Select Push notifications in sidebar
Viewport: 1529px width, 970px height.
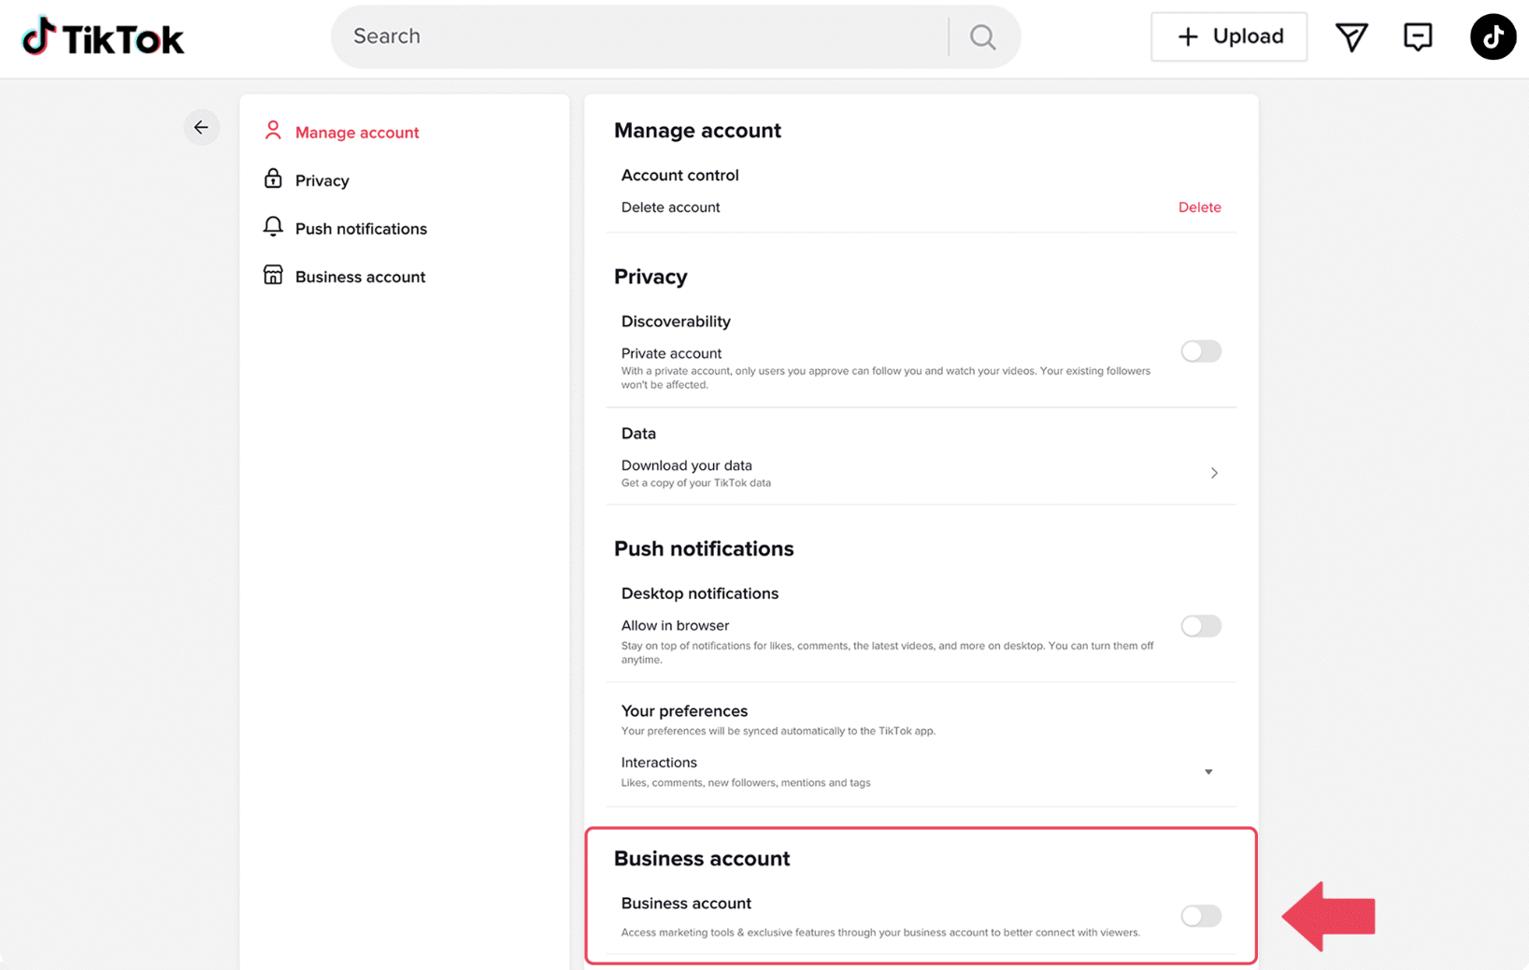tap(361, 229)
